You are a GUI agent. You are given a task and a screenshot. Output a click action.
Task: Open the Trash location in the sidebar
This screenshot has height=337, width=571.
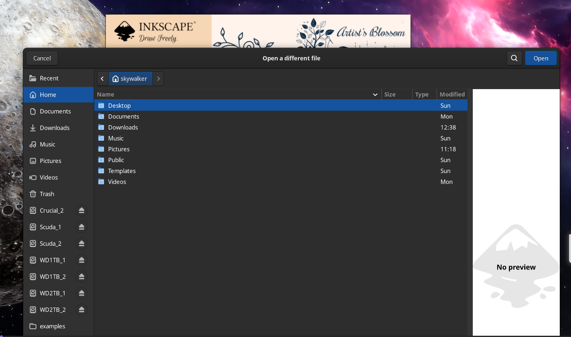tap(58, 194)
